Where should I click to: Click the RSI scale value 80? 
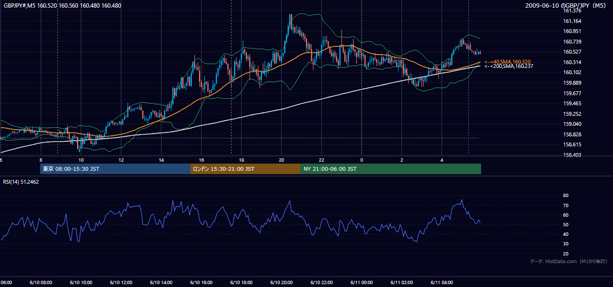click(x=566, y=196)
